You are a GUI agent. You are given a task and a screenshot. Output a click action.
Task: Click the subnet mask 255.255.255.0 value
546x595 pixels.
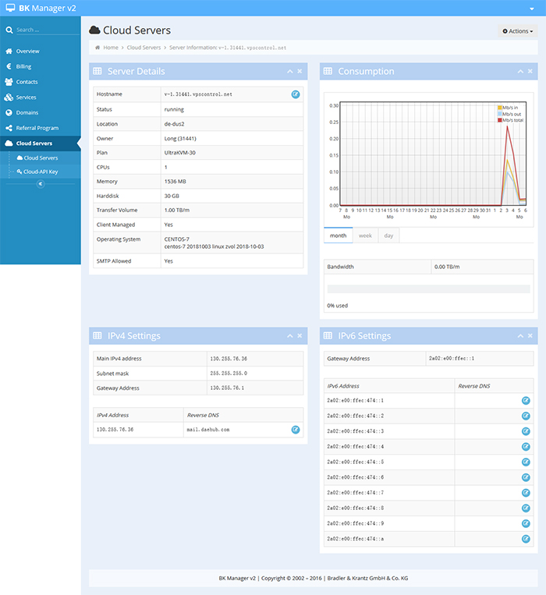229,374
